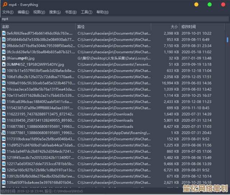
Task: Click file icon for 116339456_2587341128249955
Action: coord(4,120)
